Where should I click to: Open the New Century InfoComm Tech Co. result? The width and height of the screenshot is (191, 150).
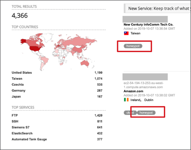pyautogui.click(x=148, y=25)
